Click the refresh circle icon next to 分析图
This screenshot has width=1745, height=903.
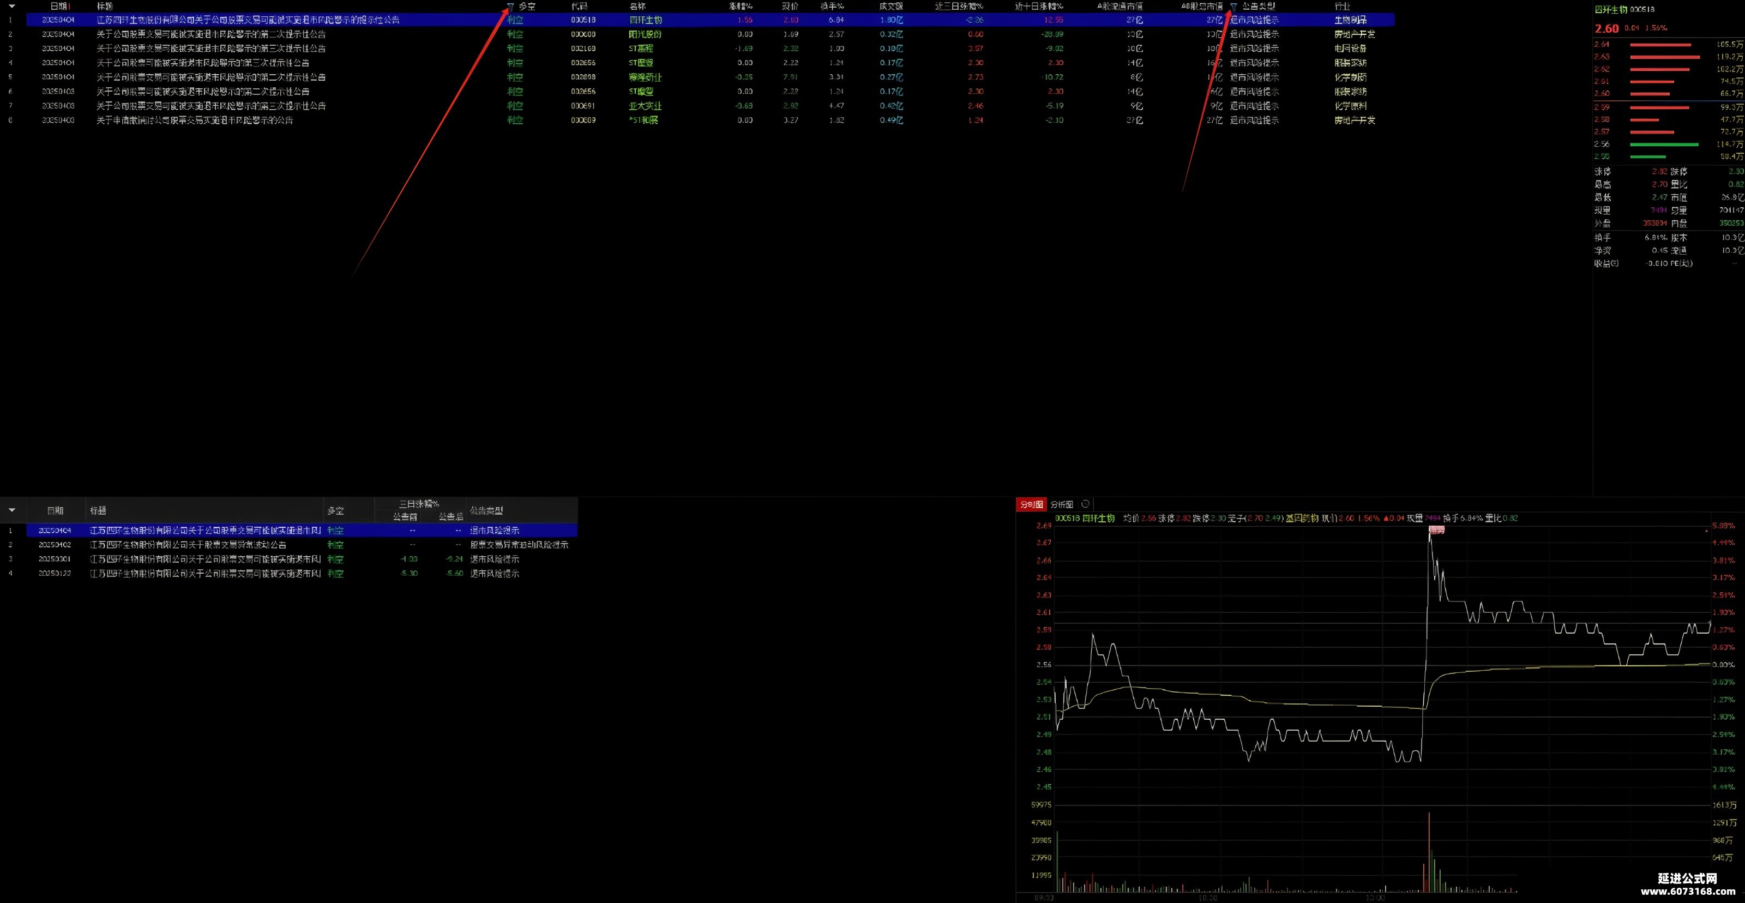tap(1085, 504)
